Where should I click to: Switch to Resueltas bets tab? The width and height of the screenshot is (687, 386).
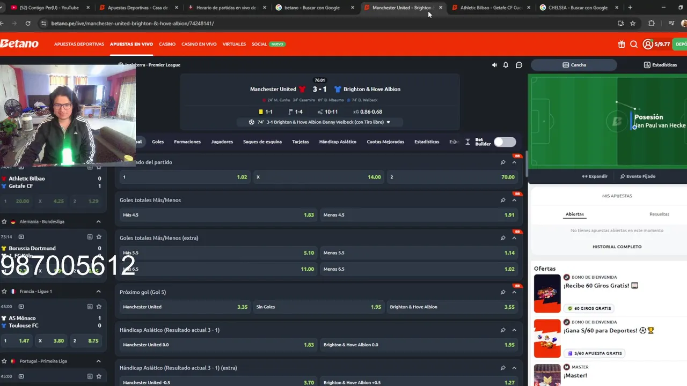659,214
